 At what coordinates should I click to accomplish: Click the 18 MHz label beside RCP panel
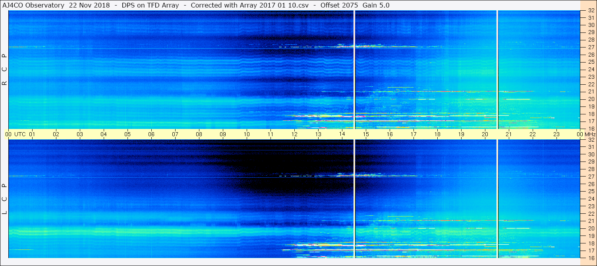click(x=591, y=114)
